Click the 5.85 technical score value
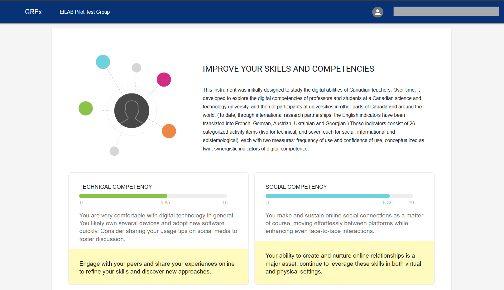This screenshot has width=504, height=290. pyautogui.click(x=165, y=202)
